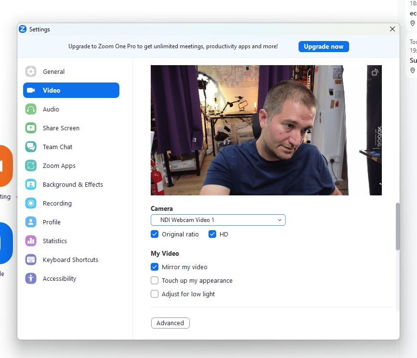The width and height of the screenshot is (417, 358).
Task: Open Keyboard Shortcuts settings
Action: [x=71, y=260]
